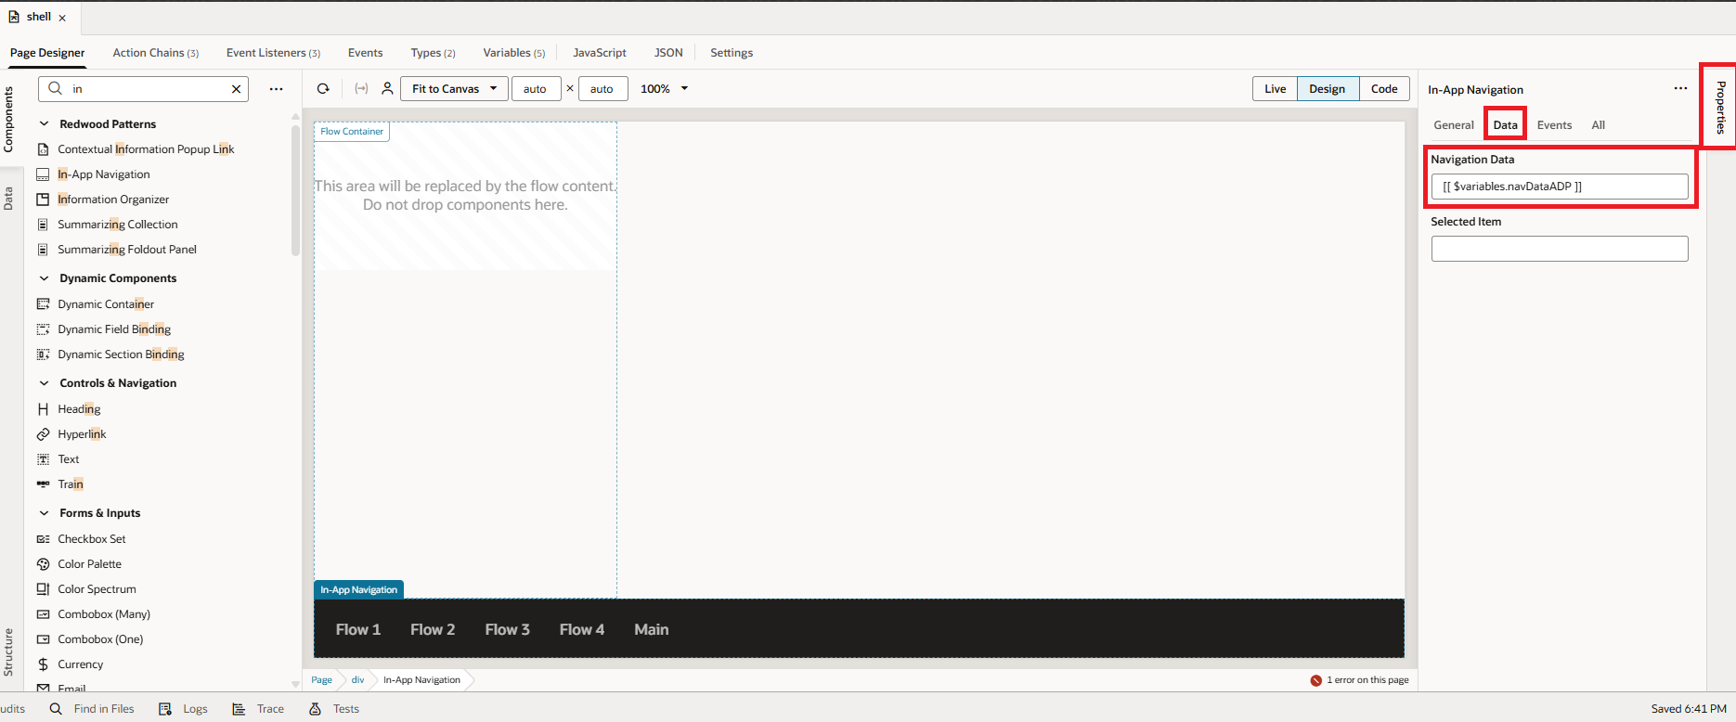Viewport: 1736px width, 722px height.
Task: Click the Summarizing Foldout Panel icon
Action: click(43, 250)
